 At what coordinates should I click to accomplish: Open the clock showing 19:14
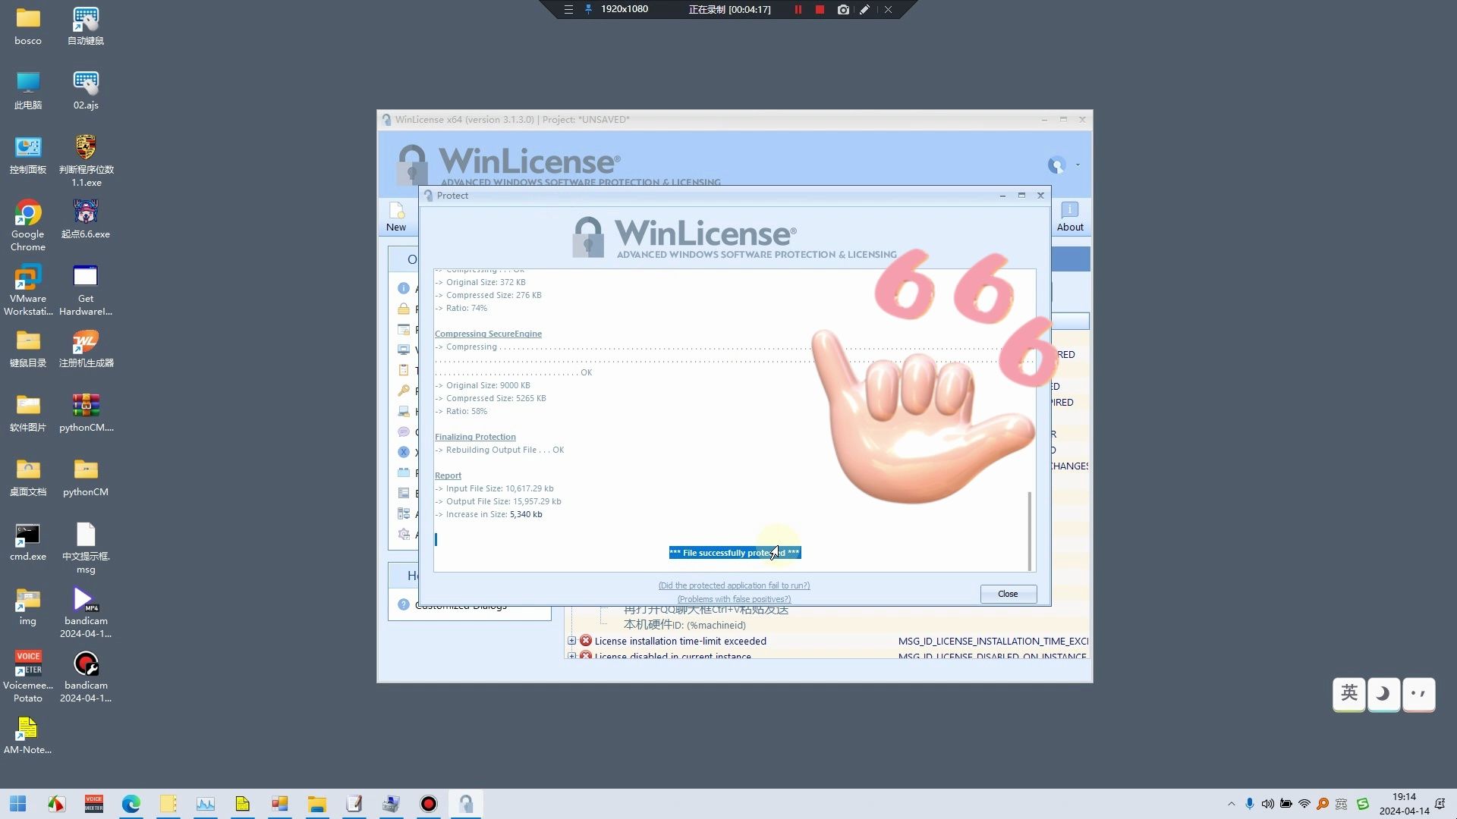1404,804
